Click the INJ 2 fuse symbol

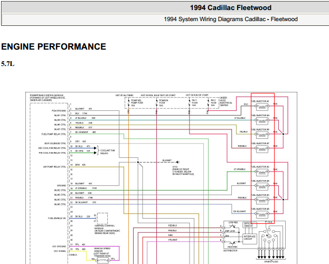tap(208, 103)
